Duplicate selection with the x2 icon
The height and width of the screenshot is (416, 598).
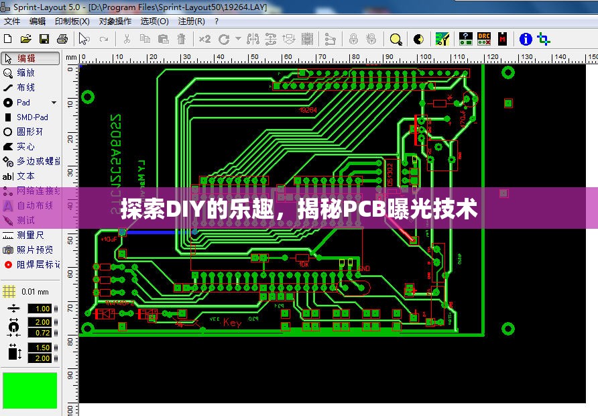pos(204,39)
